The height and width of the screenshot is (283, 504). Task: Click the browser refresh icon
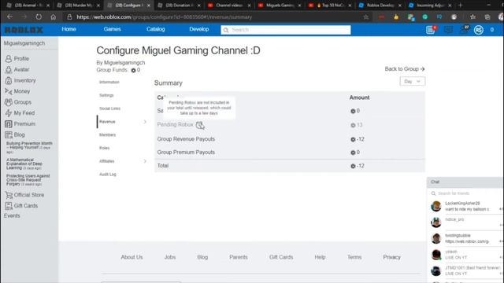coord(39,17)
